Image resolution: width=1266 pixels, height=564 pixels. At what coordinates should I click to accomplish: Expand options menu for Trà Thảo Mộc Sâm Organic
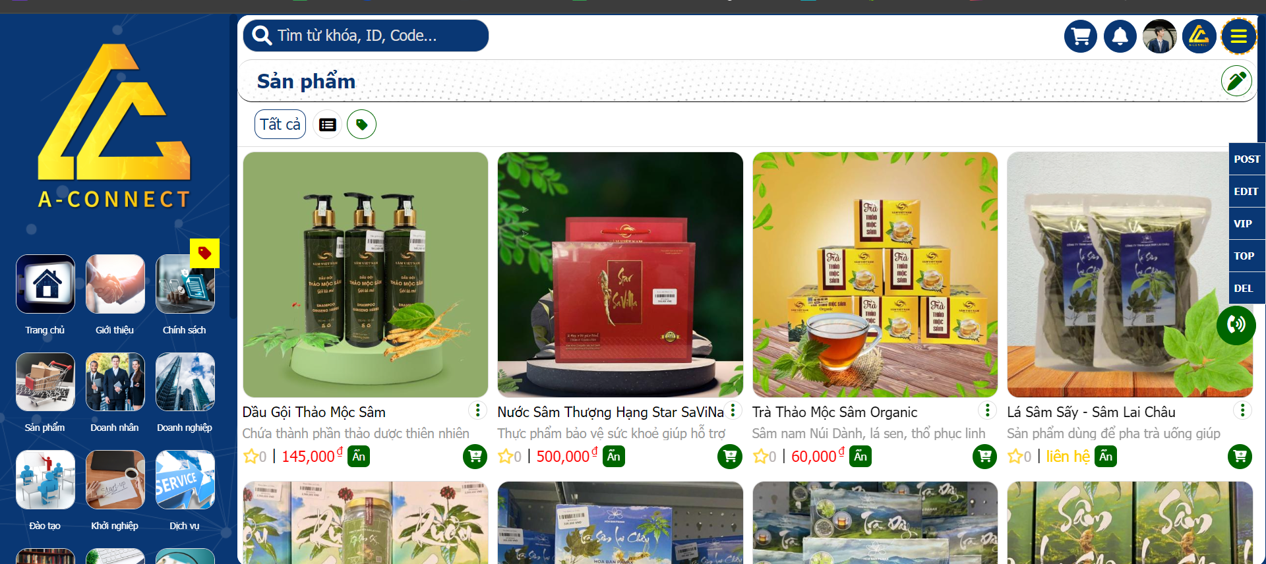pyautogui.click(x=987, y=410)
